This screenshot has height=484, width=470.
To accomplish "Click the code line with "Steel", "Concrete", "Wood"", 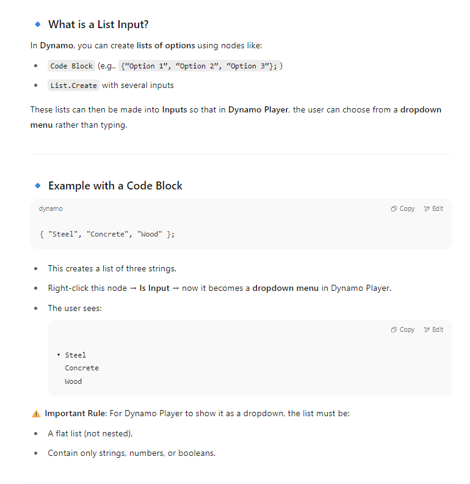I will 107,234.
